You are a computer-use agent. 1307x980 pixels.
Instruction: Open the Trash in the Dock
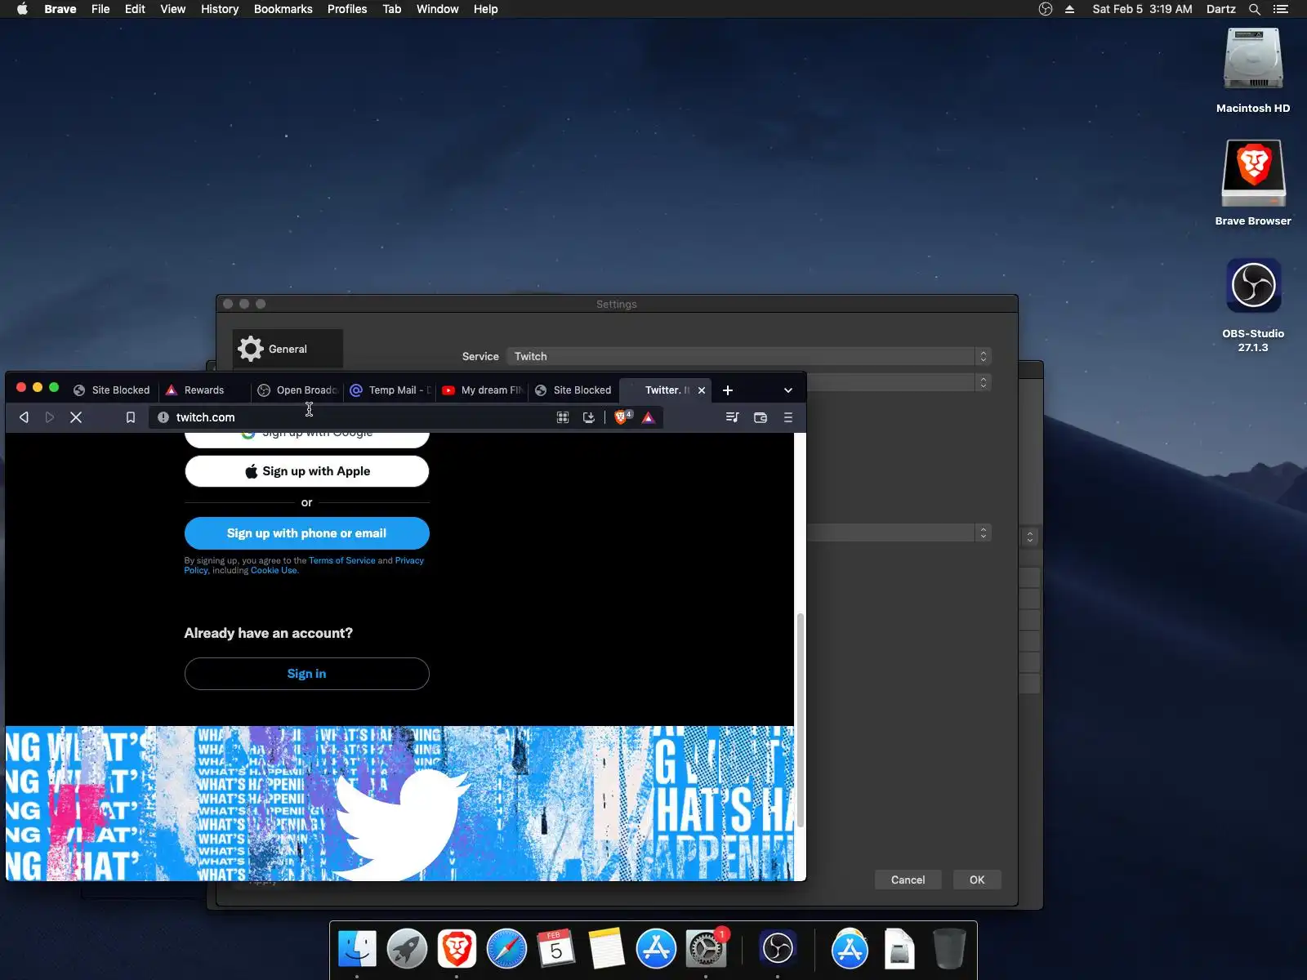coord(949,949)
